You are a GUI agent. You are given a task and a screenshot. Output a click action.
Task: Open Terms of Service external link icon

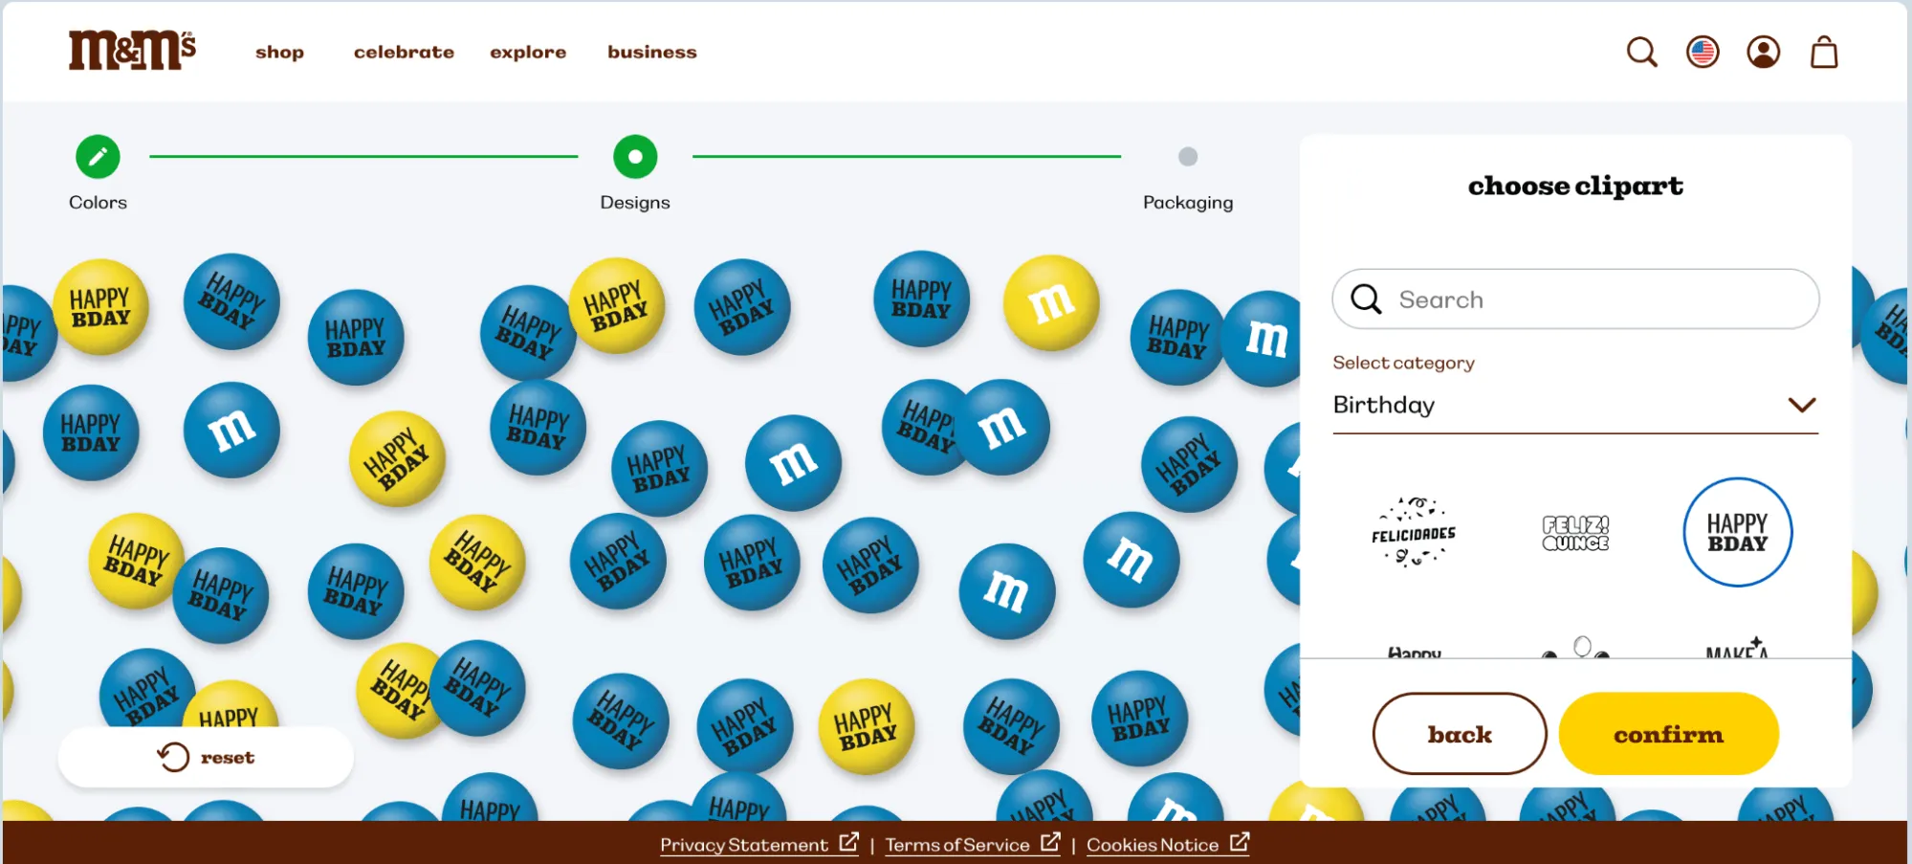click(1050, 842)
